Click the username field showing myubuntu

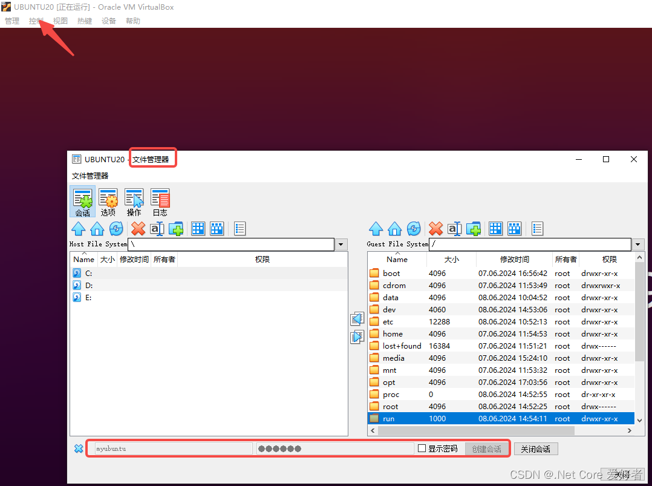(x=174, y=448)
